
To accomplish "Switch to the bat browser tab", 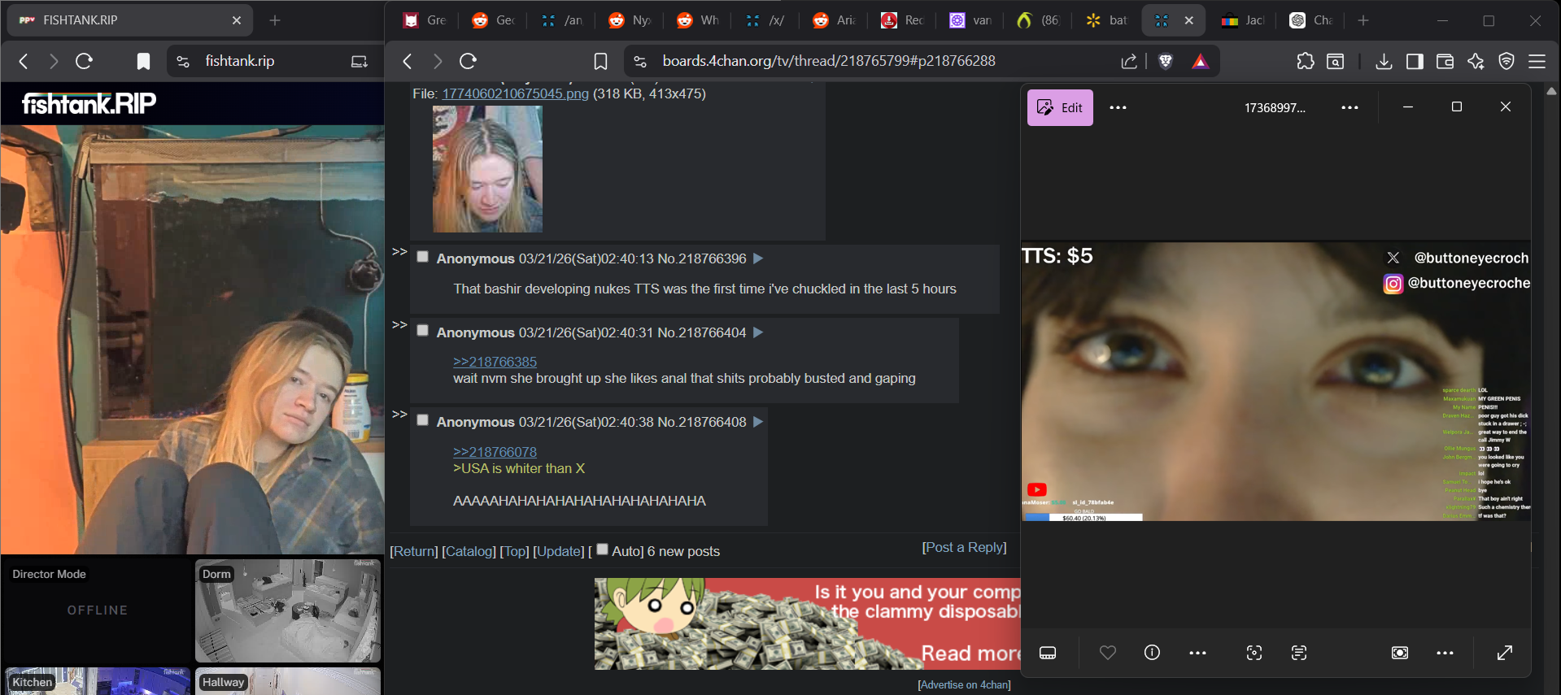I will (1108, 20).
